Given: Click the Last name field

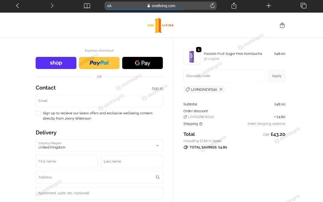Looking at the screenshot, I should pos(132,161).
